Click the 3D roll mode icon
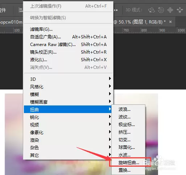 point(161,10)
